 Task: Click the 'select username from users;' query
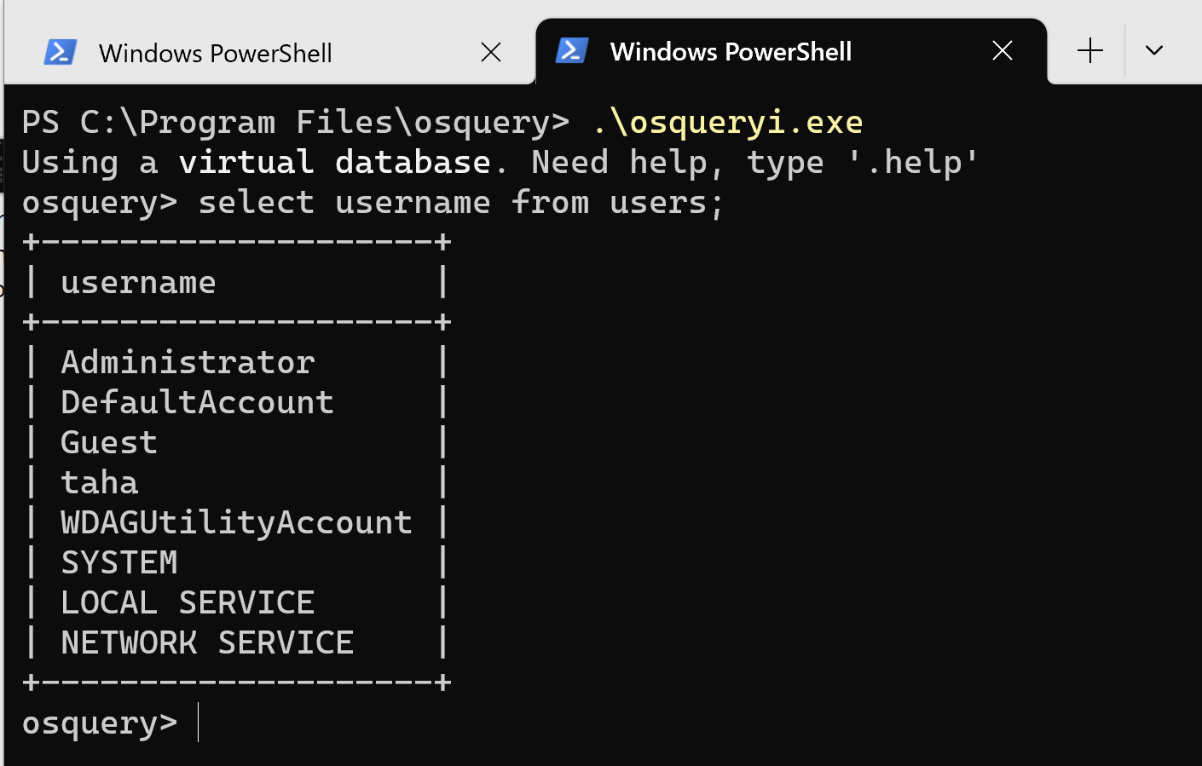pos(460,203)
